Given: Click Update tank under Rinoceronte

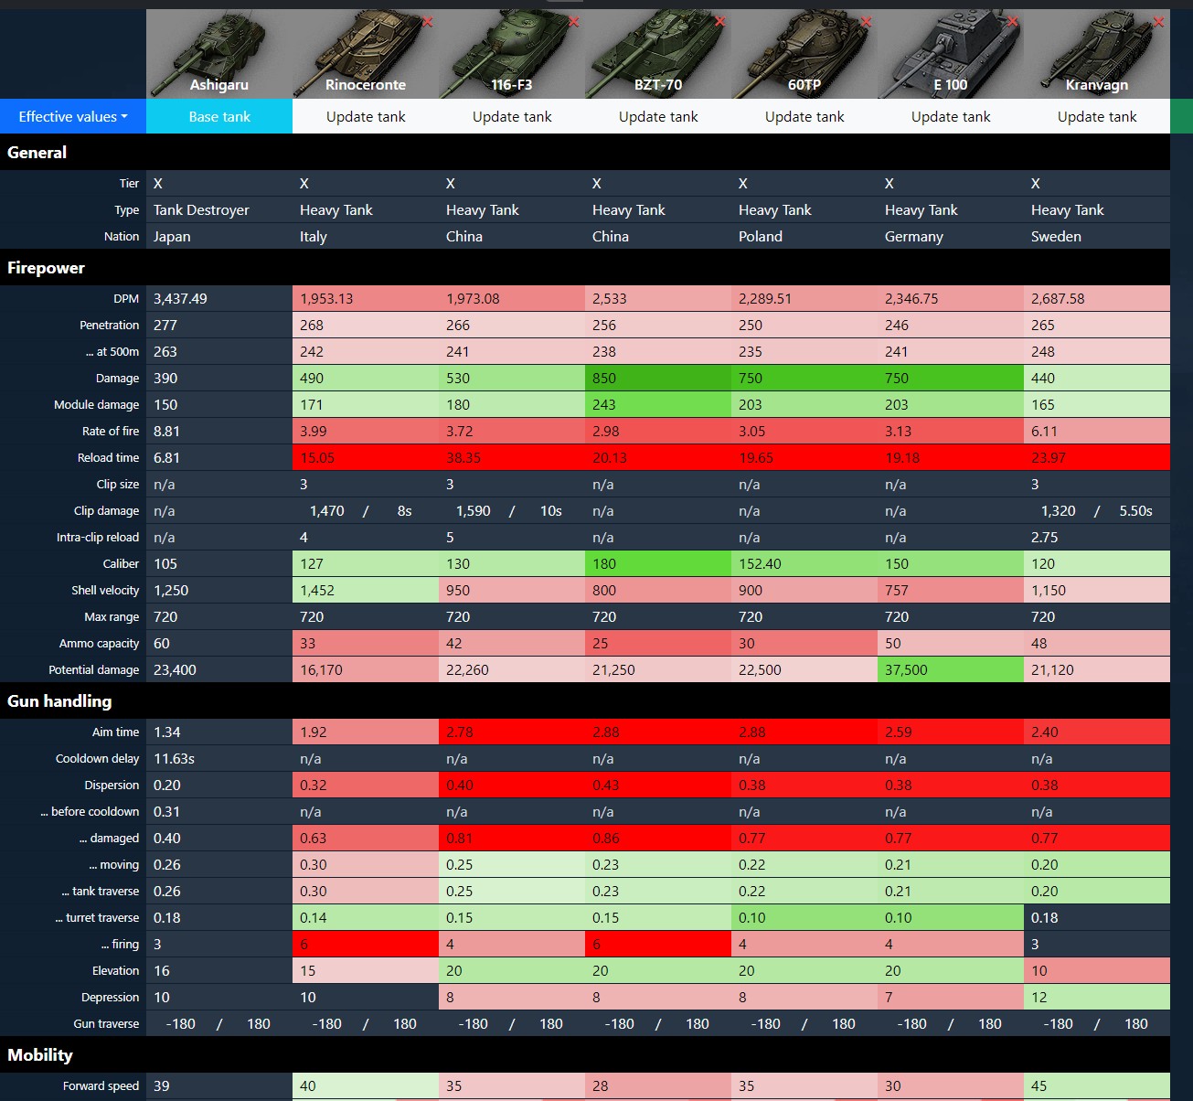Looking at the screenshot, I should (x=366, y=116).
